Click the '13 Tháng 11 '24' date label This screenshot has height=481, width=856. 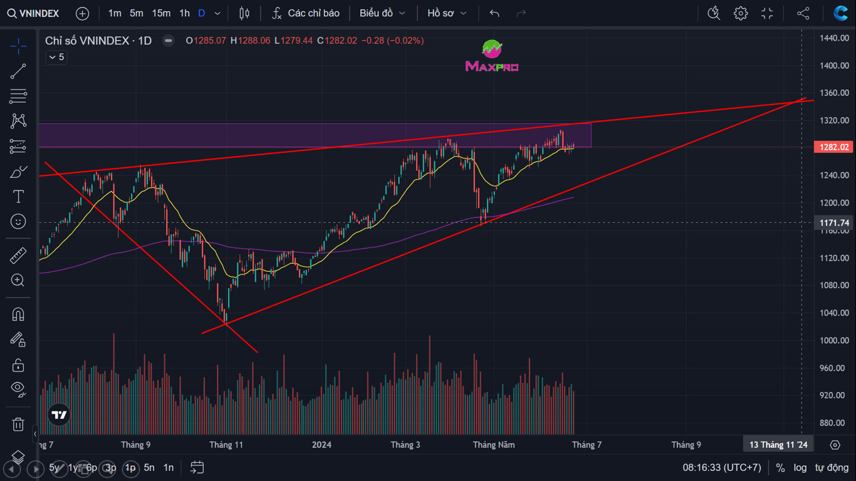pos(779,445)
